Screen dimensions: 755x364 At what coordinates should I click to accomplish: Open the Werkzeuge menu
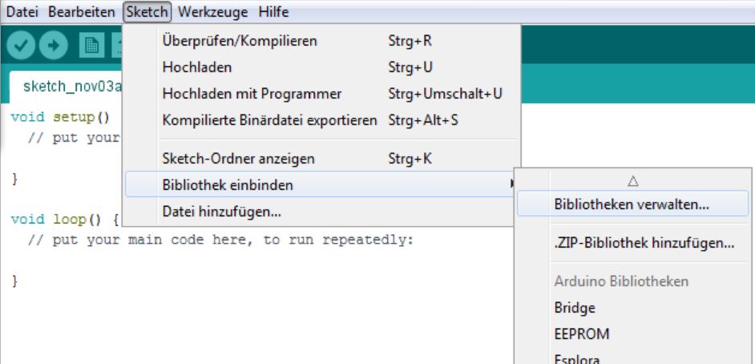[x=213, y=12]
